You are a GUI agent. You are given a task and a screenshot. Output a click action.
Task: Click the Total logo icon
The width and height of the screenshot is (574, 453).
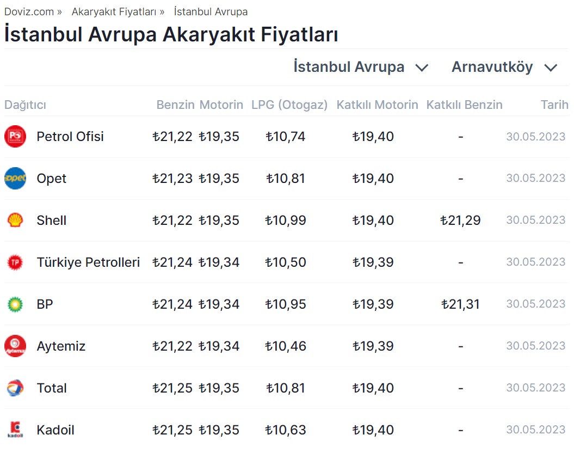point(15,388)
